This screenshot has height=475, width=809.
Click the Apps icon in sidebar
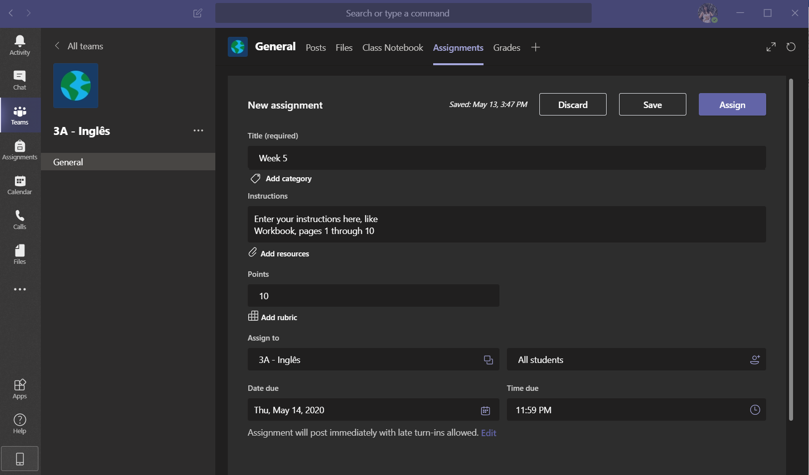20,389
